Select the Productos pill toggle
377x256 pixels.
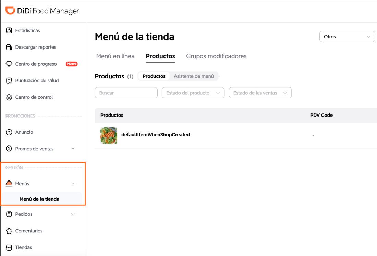click(154, 76)
